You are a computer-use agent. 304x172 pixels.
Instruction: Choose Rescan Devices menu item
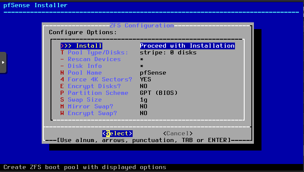(94, 59)
